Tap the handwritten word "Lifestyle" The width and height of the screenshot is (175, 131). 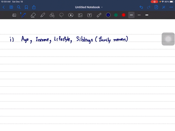(x=62, y=39)
